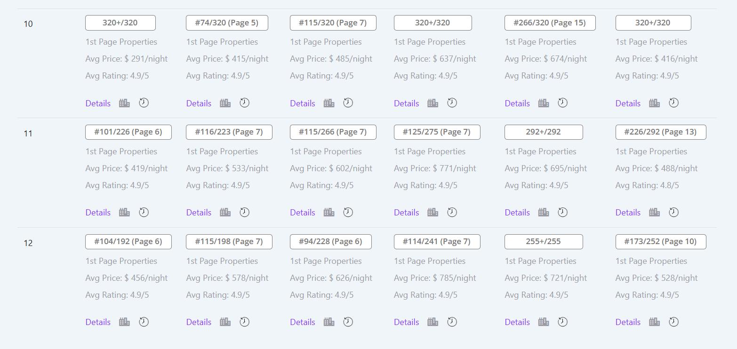Click building icon under #115/266 (Page 7)
Screen dimensions: 737x349
pyautogui.click(x=329, y=213)
